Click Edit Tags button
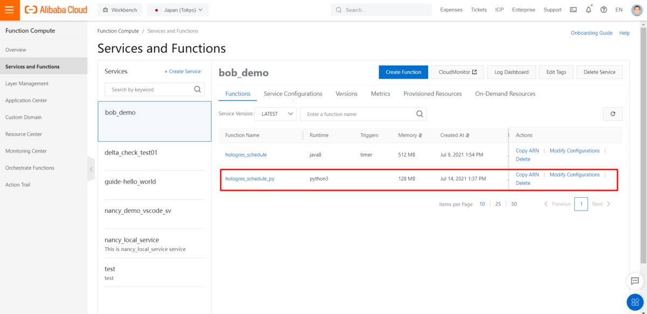 click(556, 72)
